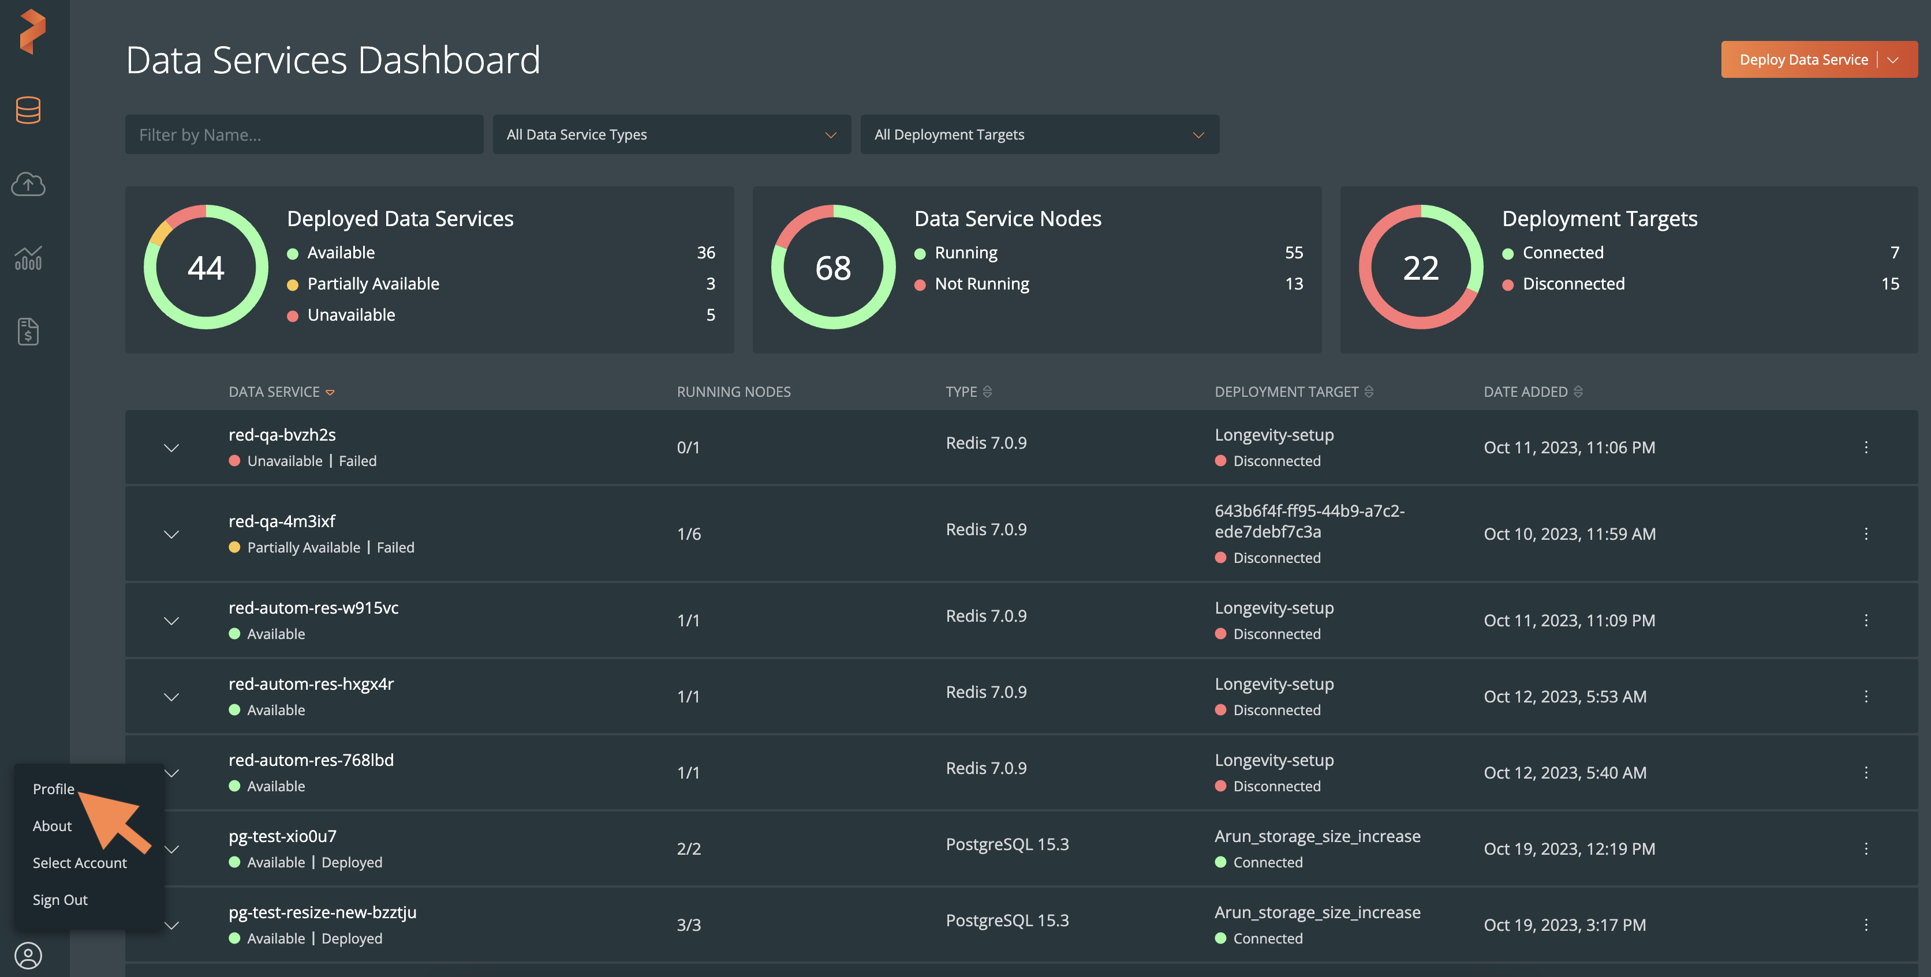Click the Filter by Name field
This screenshot has height=977, width=1931.
click(x=304, y=135)
